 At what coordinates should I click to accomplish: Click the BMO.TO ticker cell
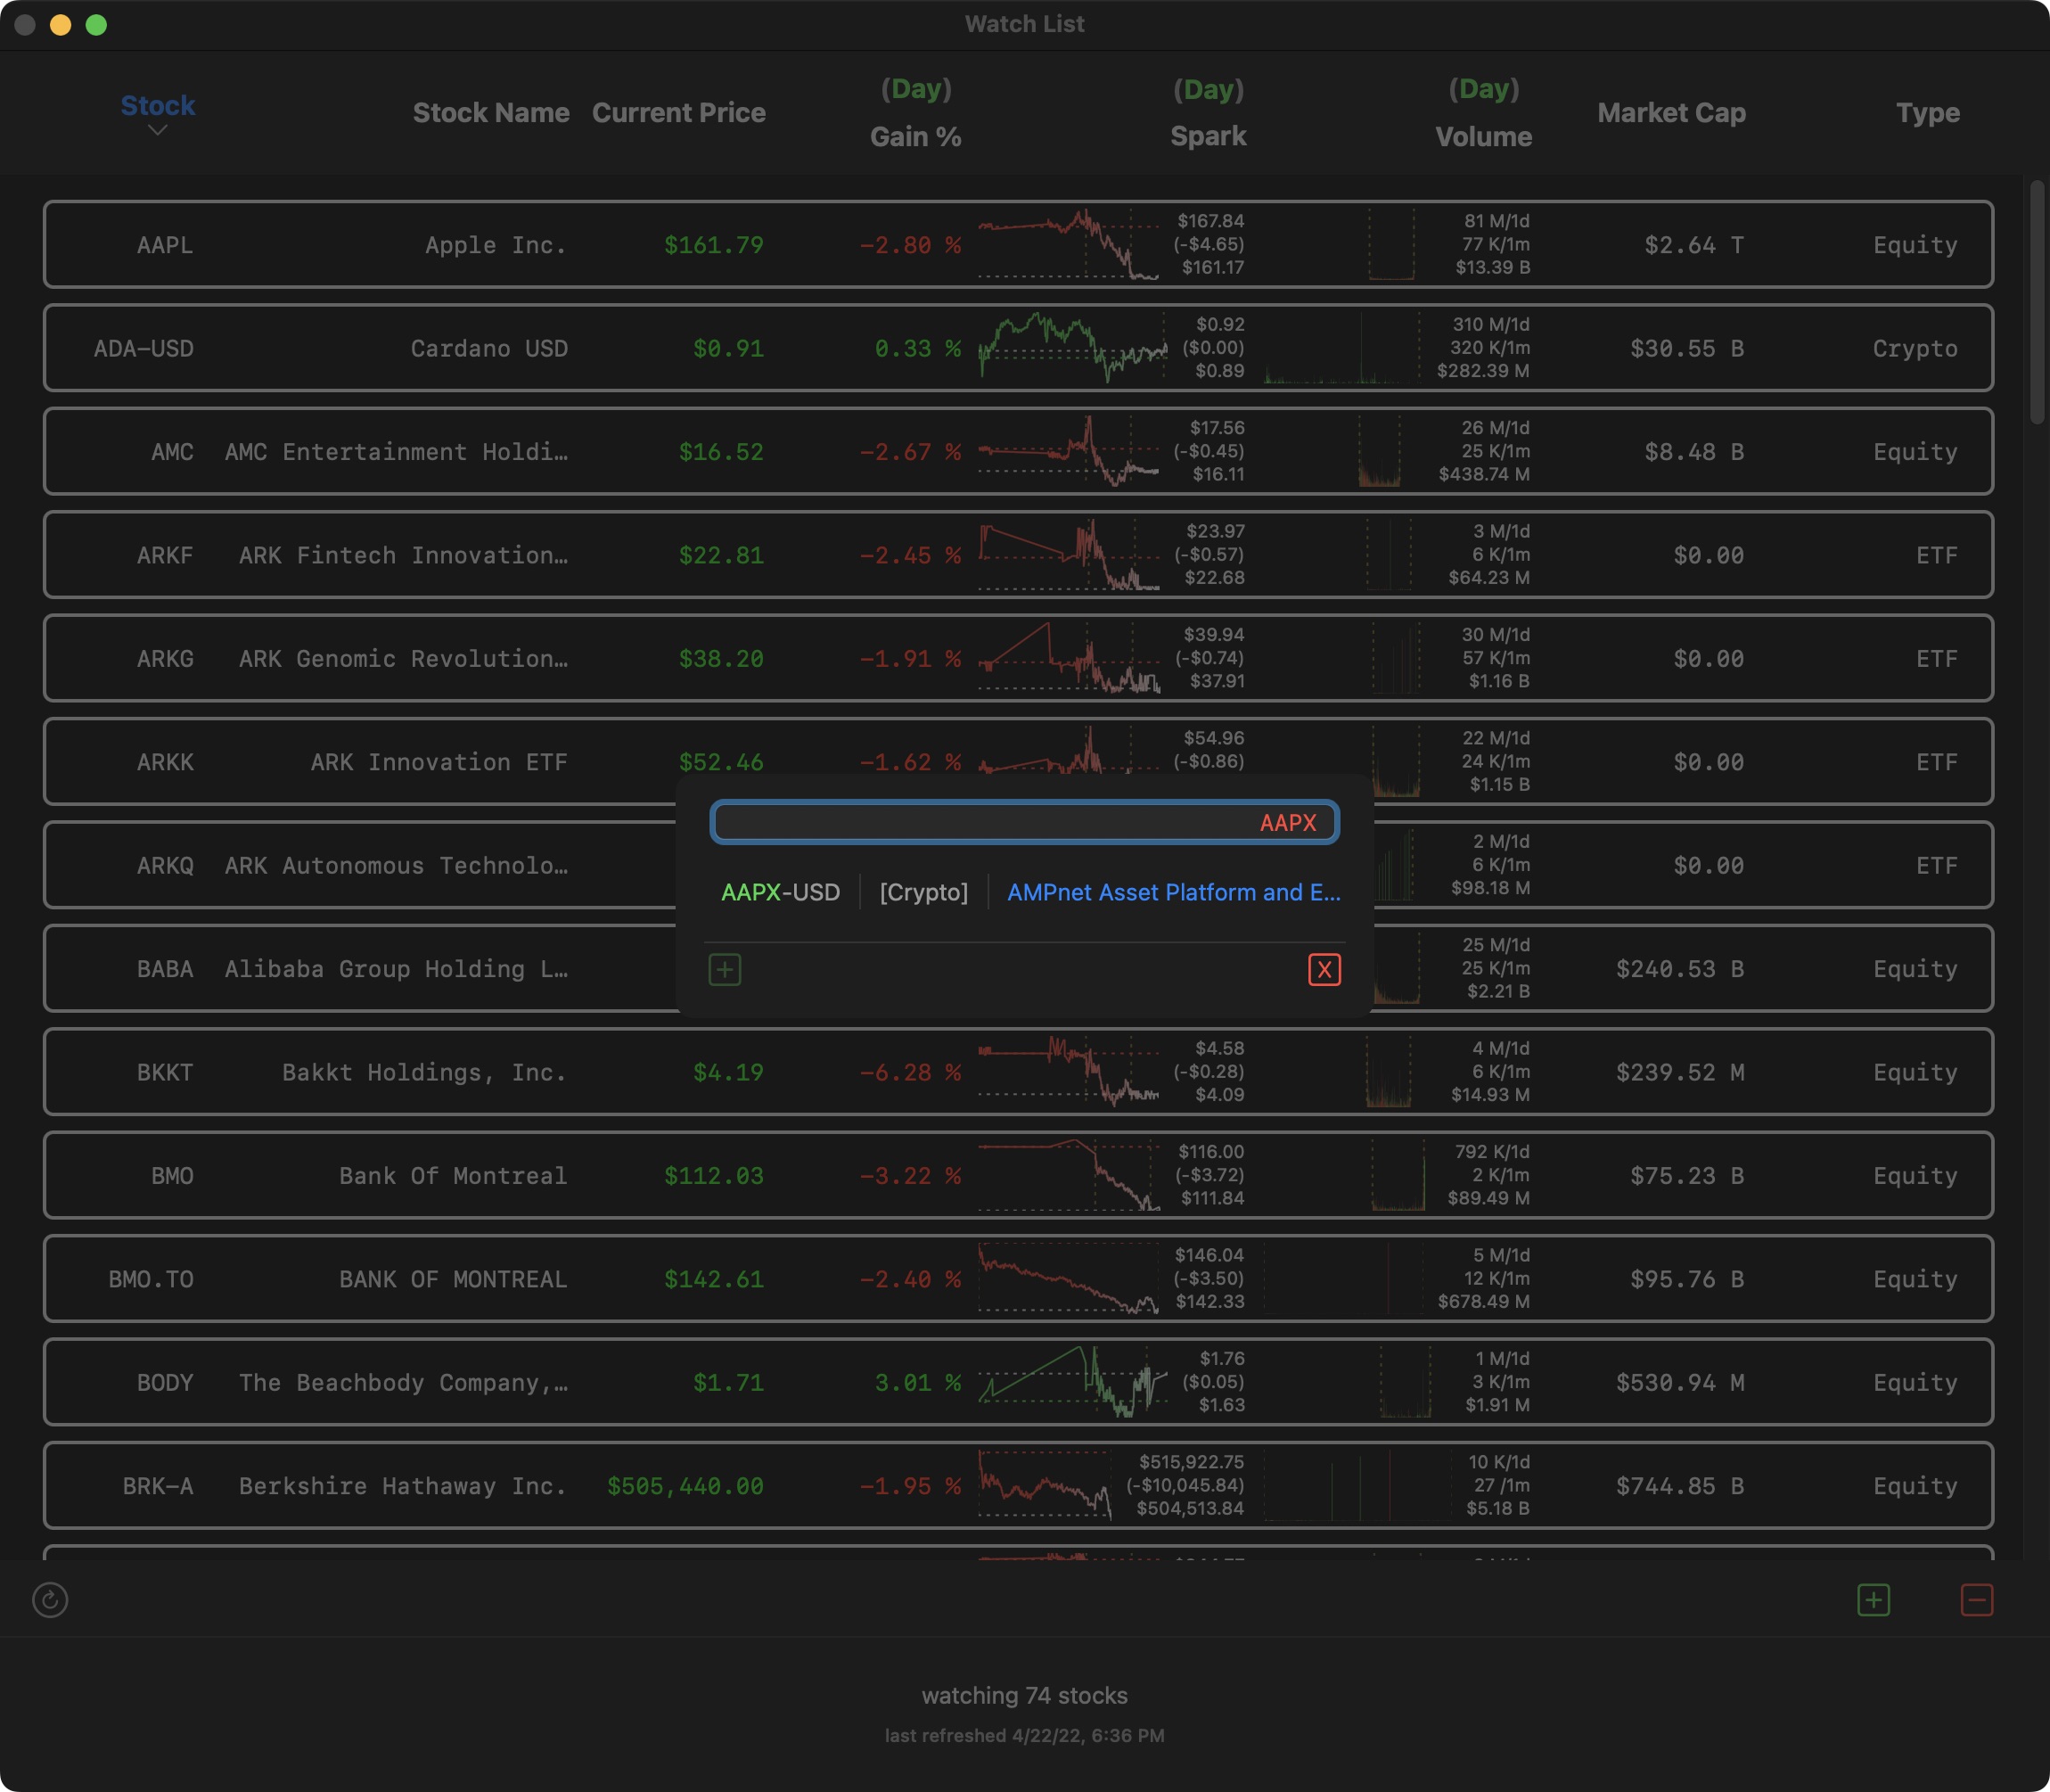pos(151,1279)
